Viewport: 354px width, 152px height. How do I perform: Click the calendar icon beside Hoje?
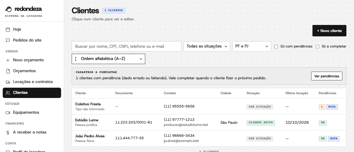8,29
